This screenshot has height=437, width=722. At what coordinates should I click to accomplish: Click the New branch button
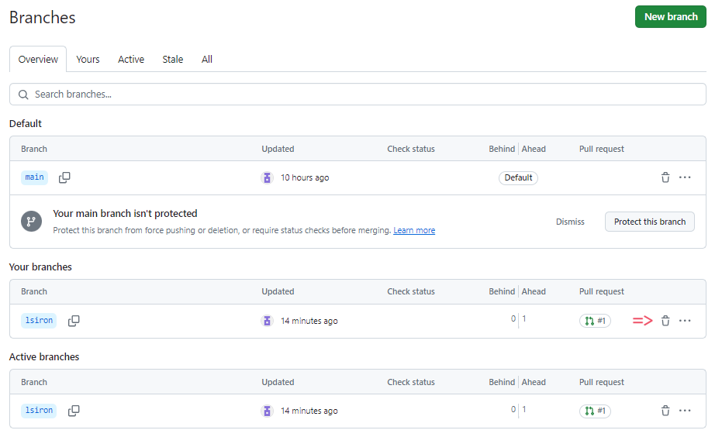(x=670, y=16)
